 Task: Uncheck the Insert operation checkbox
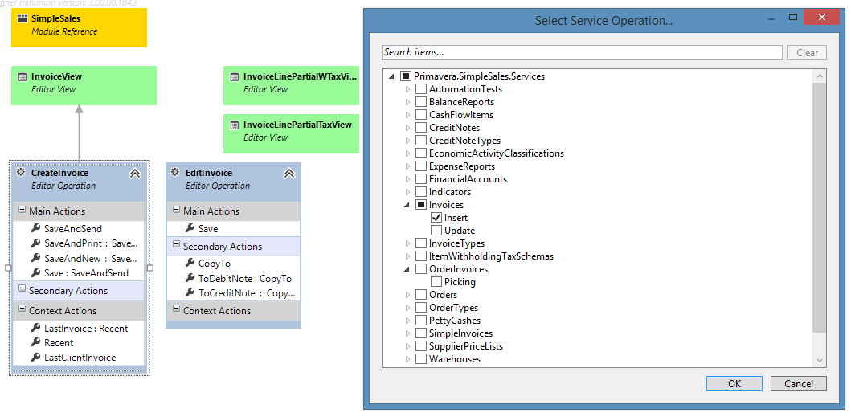click(x=436, y=218)
